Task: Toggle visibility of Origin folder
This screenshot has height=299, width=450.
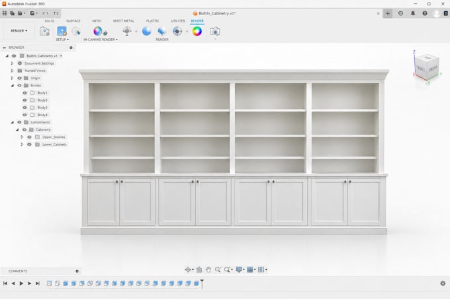Action: tap(19, 78)
